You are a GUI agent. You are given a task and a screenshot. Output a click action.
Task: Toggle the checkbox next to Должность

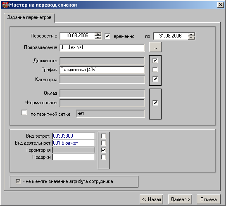tap(155, 61)
